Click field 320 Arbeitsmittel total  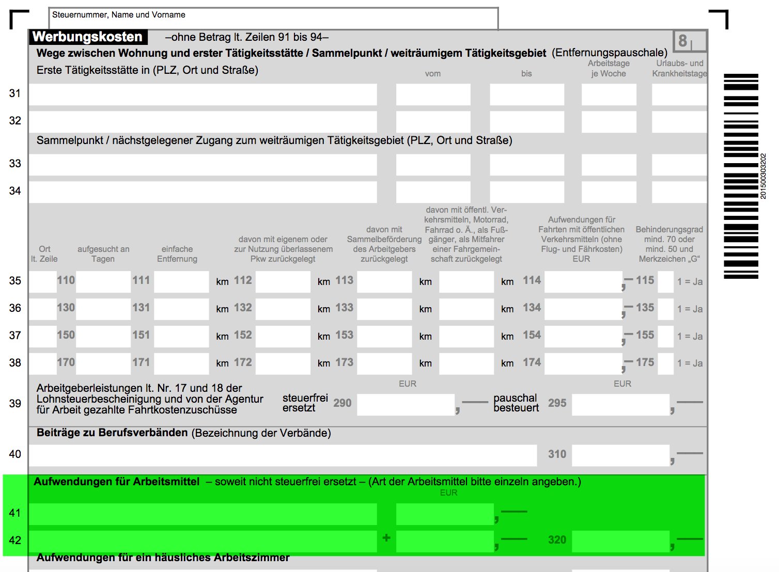pos(621,542)
